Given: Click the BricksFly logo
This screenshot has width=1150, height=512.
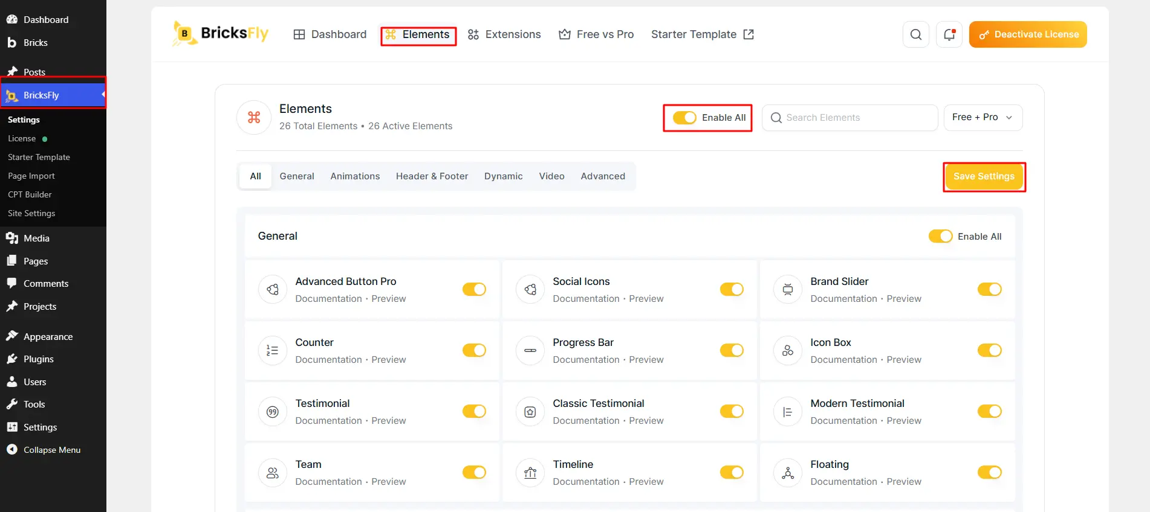Looking at the screenshot, I should [x=220, y=34].
